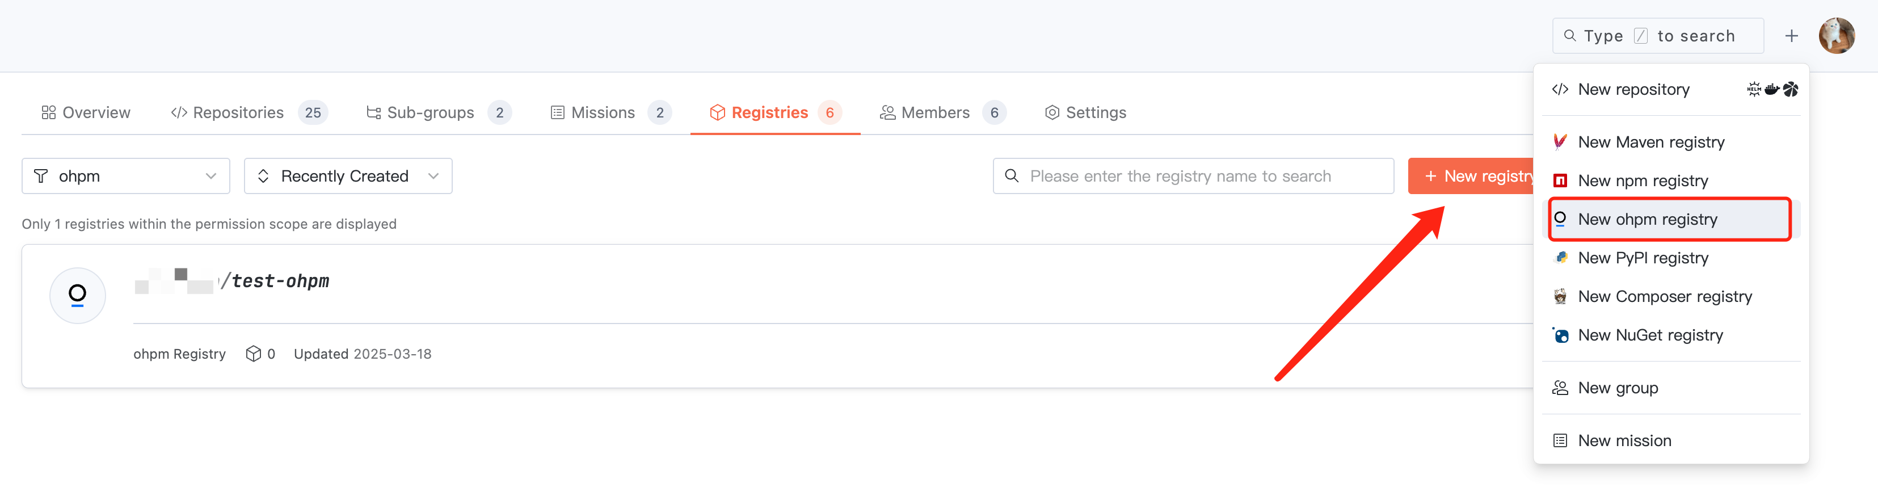The height and width of the screenshot is (504, 1878).
Task: Open the Recently Created sort dropdown
Action: tap(348, 176)
